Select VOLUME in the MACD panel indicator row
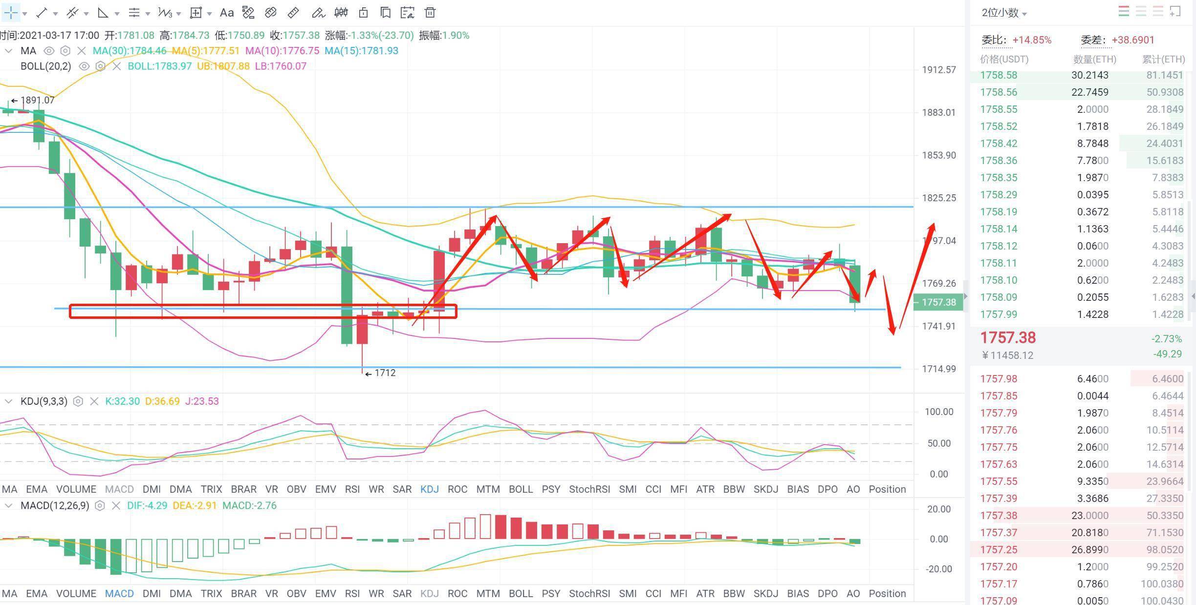Viewport: 1196px width, 605px height. [x=76, y=594]
